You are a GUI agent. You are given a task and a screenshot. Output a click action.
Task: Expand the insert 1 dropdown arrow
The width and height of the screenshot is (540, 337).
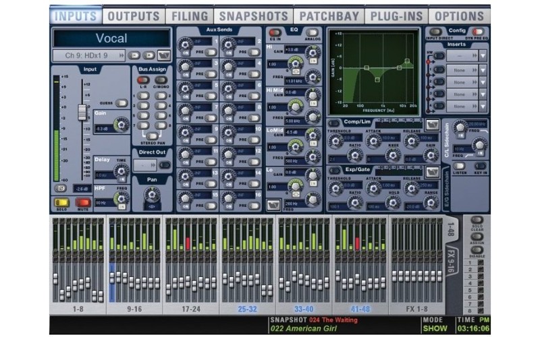coord(483,70)
